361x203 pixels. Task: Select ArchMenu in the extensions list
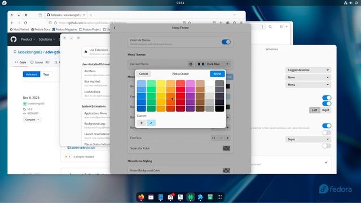click(x=96, y=73)
